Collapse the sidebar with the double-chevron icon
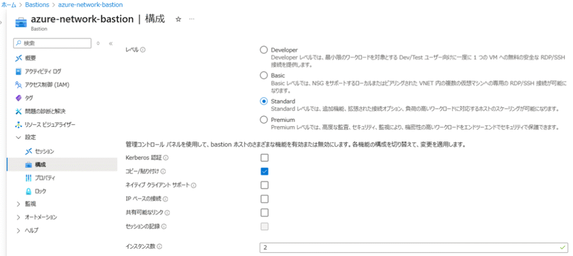Image resolution: width=573 pixels, height=256 pixels. [111, 44]
